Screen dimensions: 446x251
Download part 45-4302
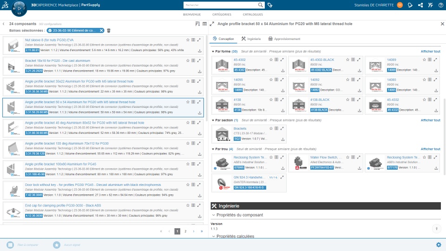coord(283,70)
